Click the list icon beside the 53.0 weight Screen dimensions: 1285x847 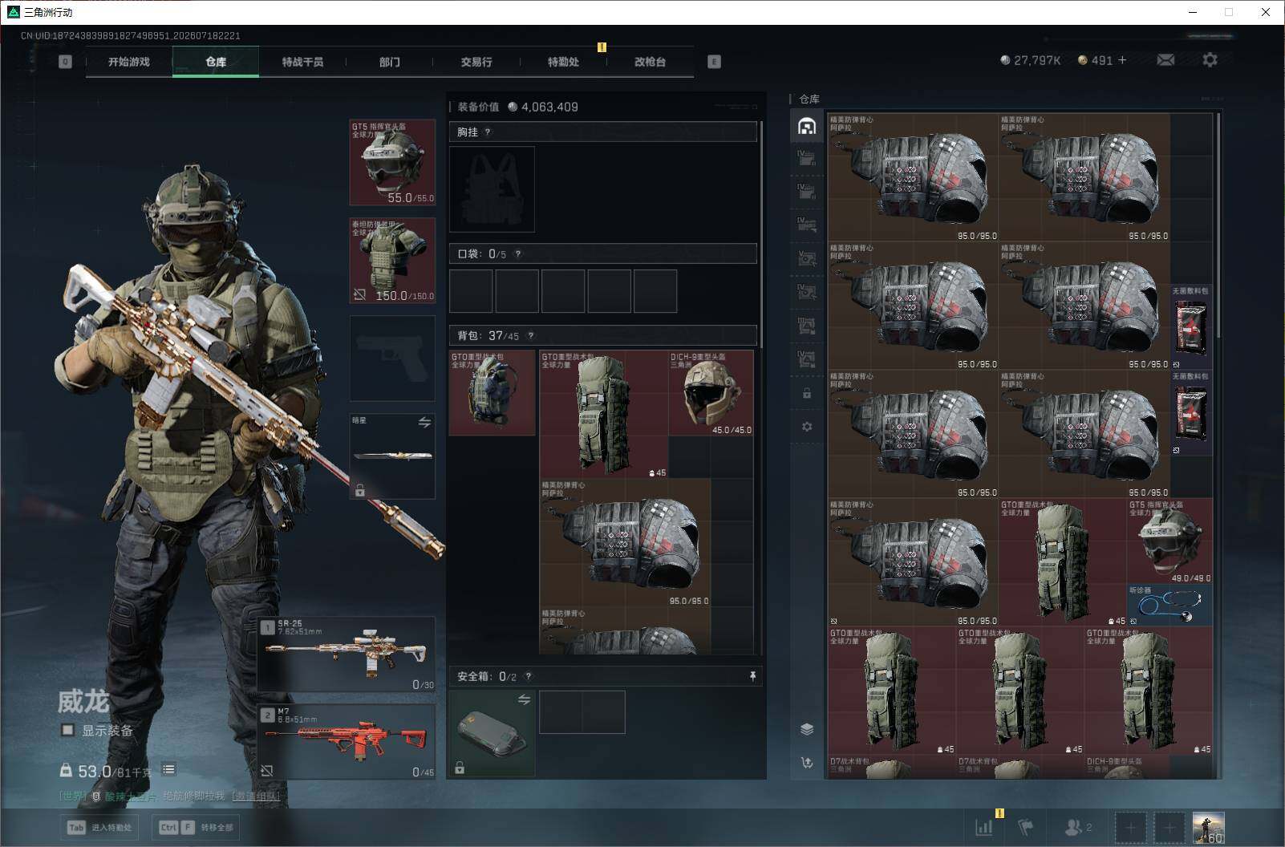[x=168, y=769]
